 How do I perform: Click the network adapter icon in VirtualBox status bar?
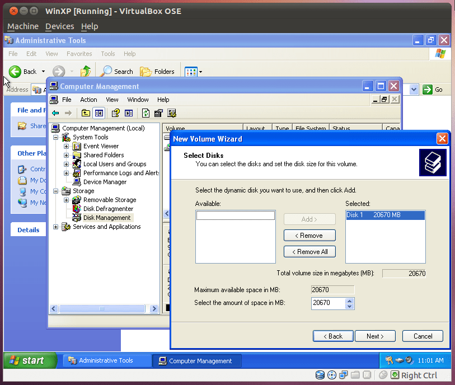pyautogui.click(x=343, y=375)
